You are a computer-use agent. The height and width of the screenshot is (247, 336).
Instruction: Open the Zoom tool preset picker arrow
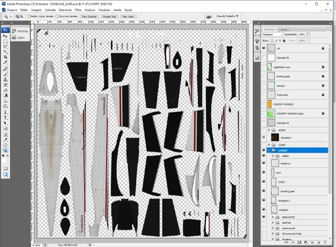click(x=11, y=17)
